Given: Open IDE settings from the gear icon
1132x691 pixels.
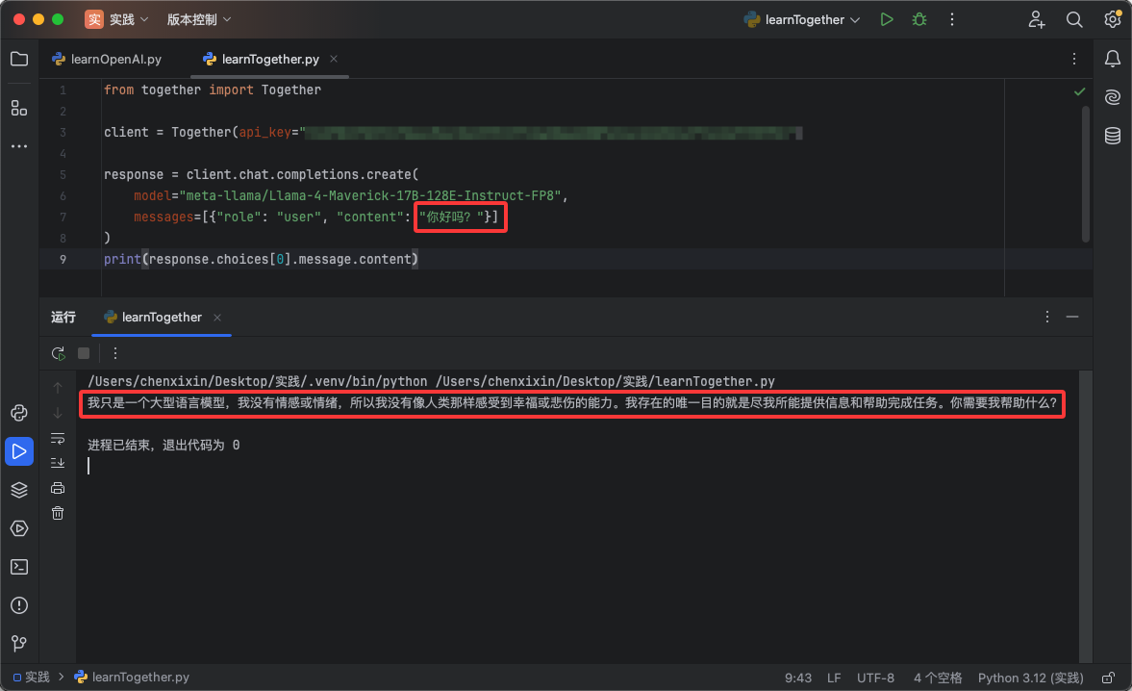Looking at the screenshot, I should 1113,19.
